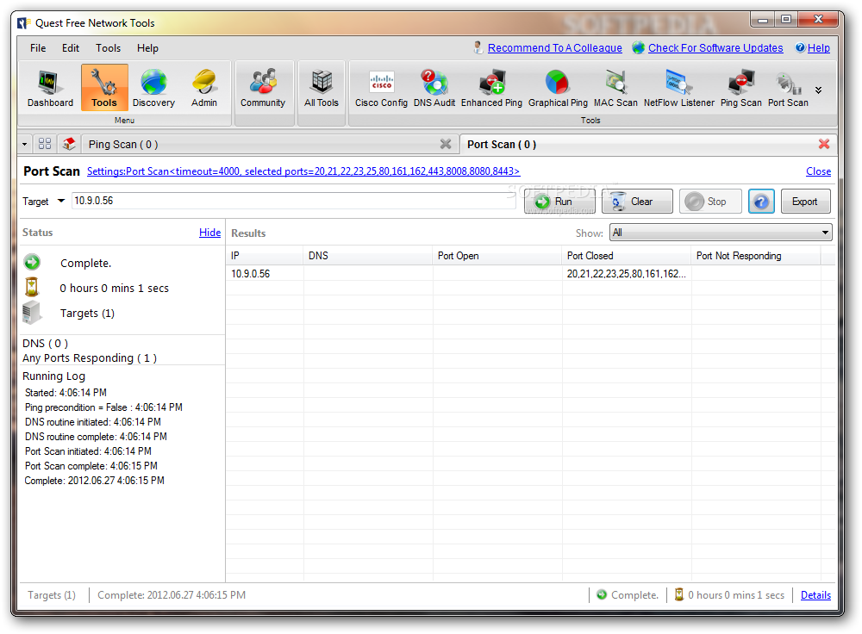Screen dimensions: 862x634
Task: Open the Community icon
Action: coord(263,88)
